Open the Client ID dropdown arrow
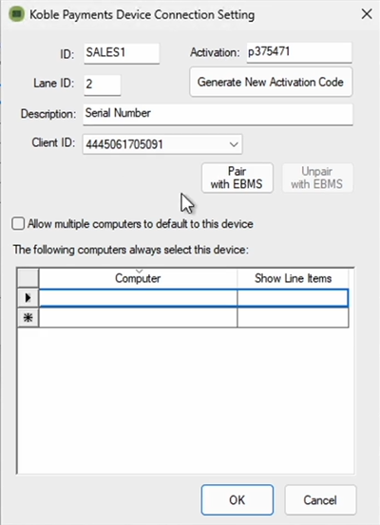380x525 pixels. pos(234,144)
